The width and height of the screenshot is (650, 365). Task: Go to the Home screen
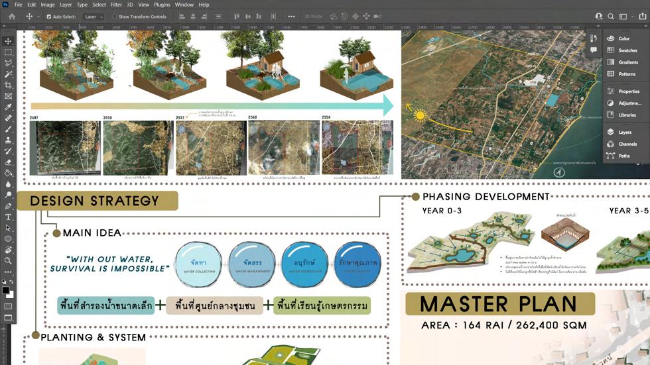point(12,17)
